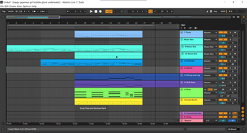The image size is (247, 133).
Task: Unfold the 7 Flute track
Action: pyautogui.click(x=181, y=32)
